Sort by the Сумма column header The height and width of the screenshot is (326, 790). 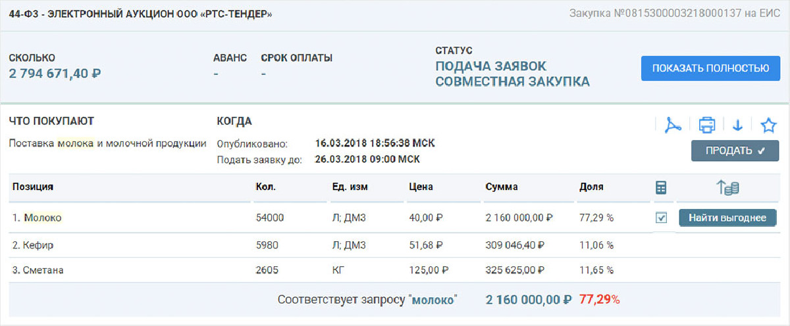coord(502,187)
